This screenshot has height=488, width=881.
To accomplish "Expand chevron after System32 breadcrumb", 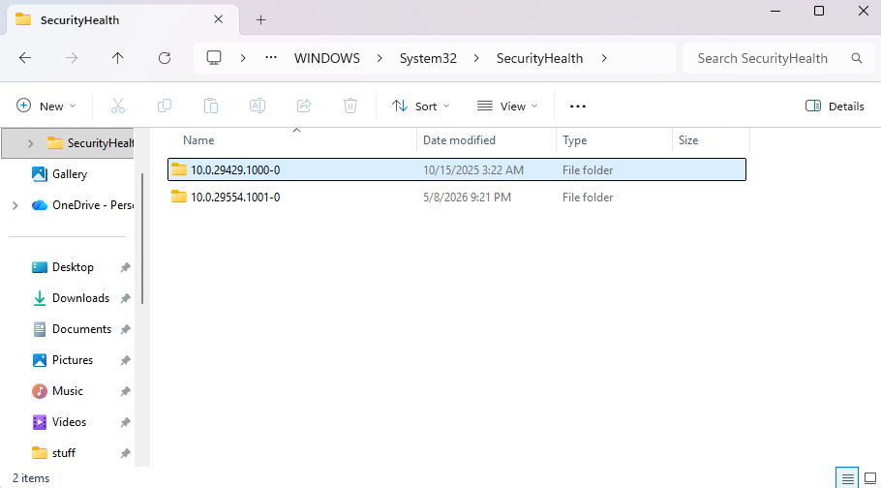I will point(476,58).
